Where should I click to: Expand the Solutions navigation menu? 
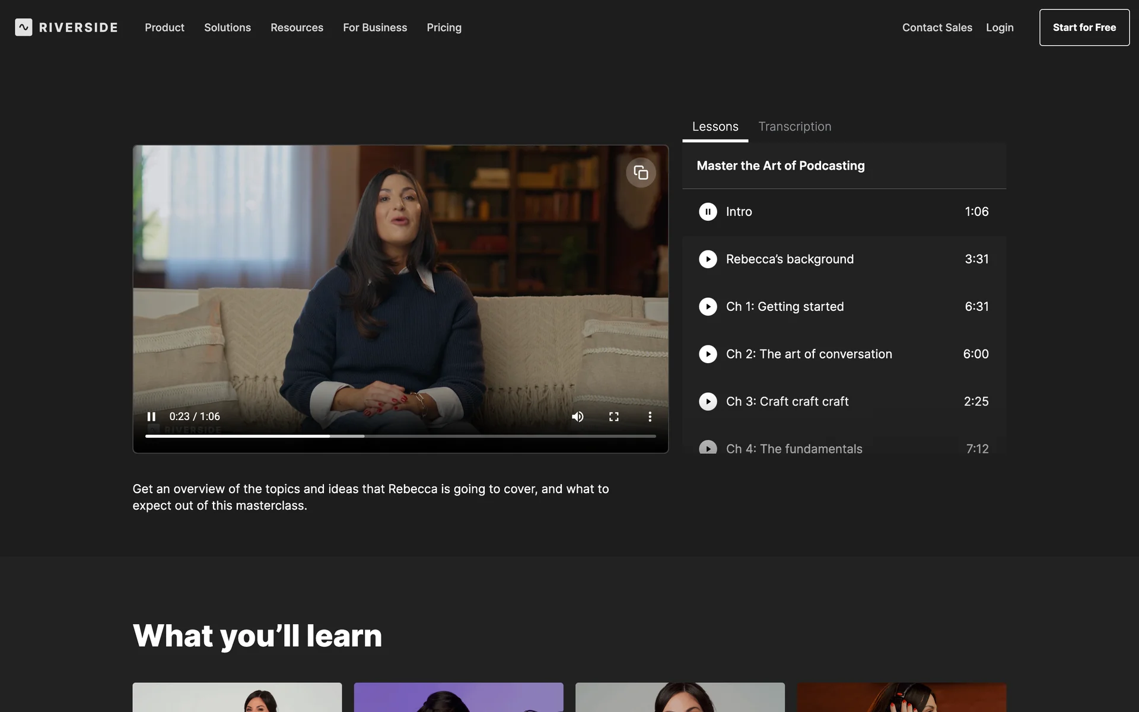(x=227, y=27)
